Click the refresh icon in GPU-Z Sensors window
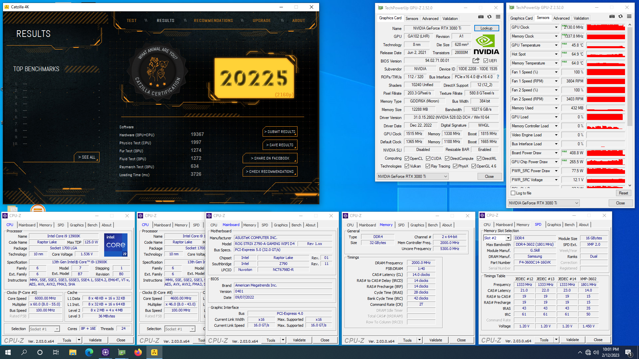Viewport: 639px width, 359px height. coord(620,16)
